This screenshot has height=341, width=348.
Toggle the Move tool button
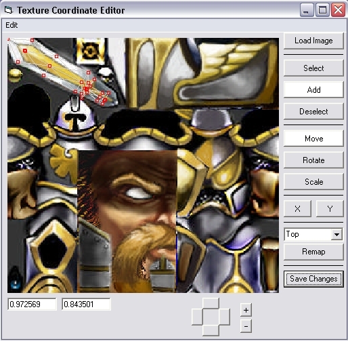point(313,138)
